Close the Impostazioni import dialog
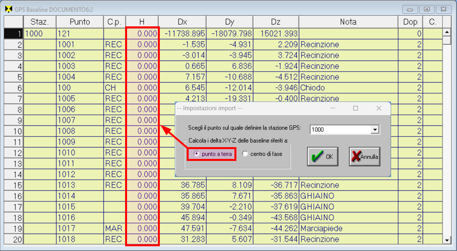457x251 pixels. pos(378,108)
